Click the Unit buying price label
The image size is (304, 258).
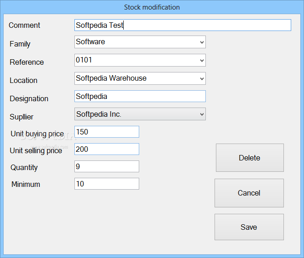click(37, 134)
